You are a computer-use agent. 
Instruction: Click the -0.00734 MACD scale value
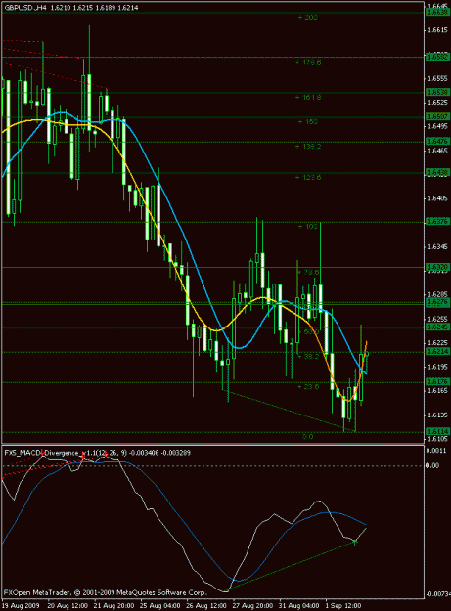click(437, 594)
